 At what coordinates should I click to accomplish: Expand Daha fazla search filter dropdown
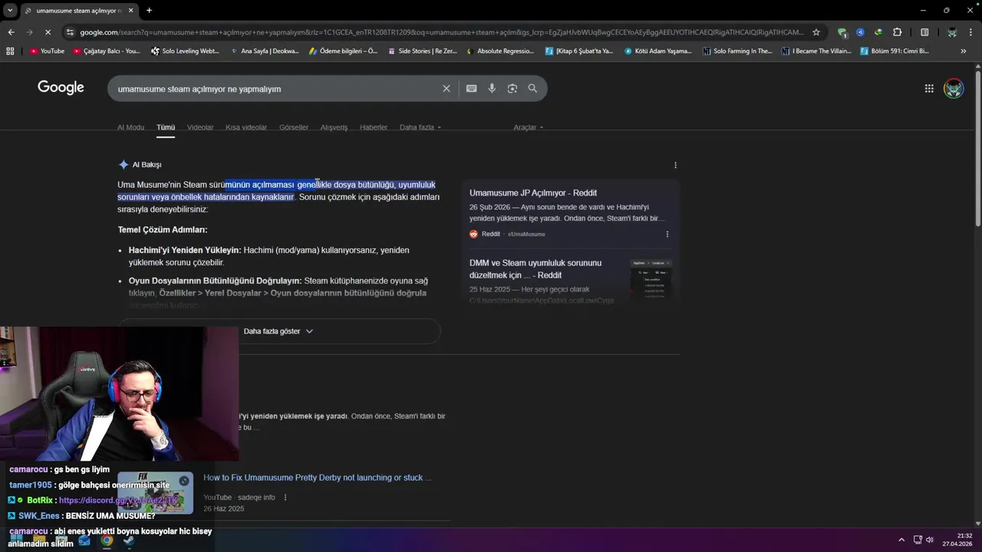tap(420, 127)
